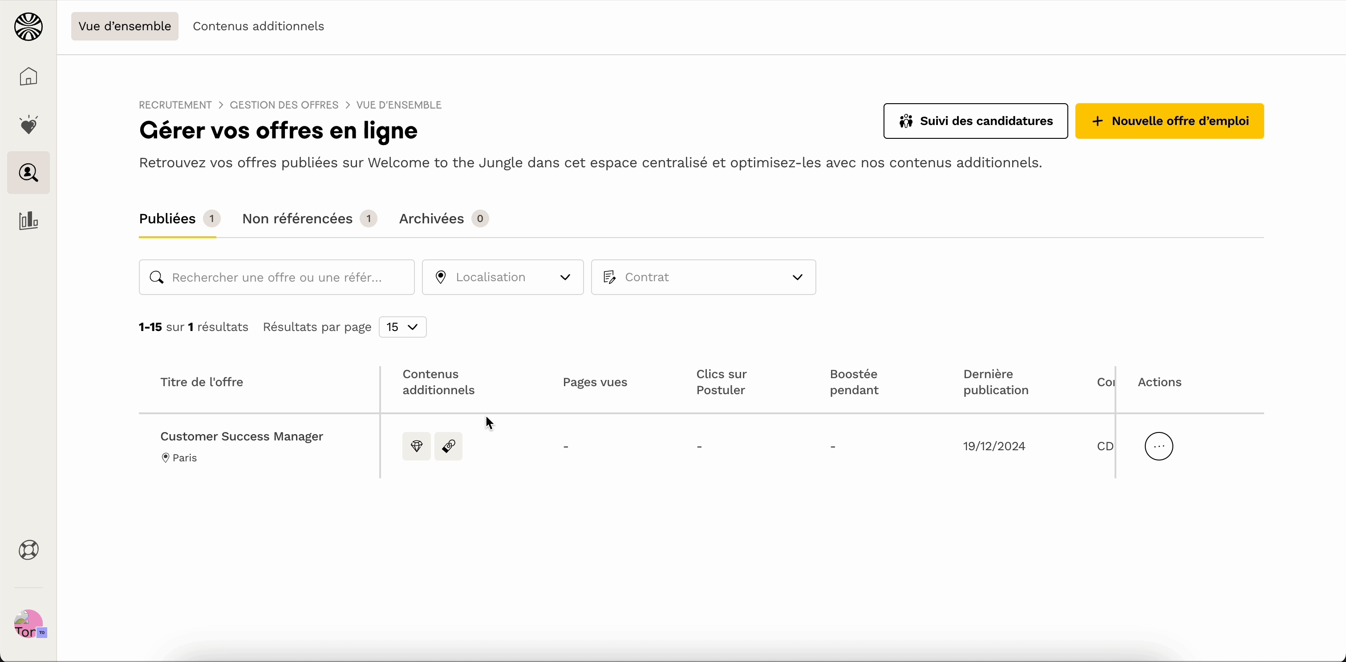Click the Welcome to the Jungle logo
Image resolution: width=1346 pixels, height=662 pixels.
click(x=28, y=27)
